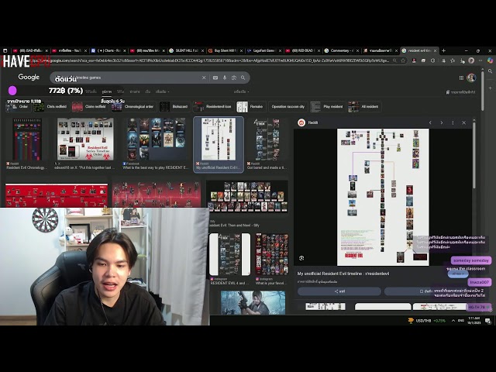Open Google account avatar menu
Viewport: 496px width, 372px height.
click(x=471, y=77)
